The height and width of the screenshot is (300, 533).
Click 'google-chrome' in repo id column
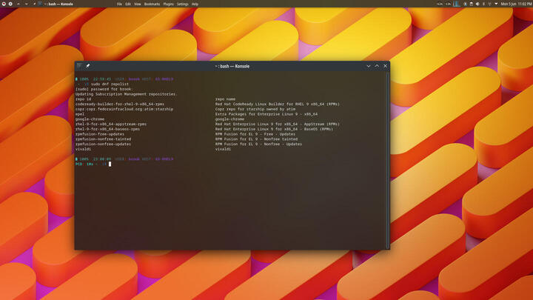(x=90, y=119)
